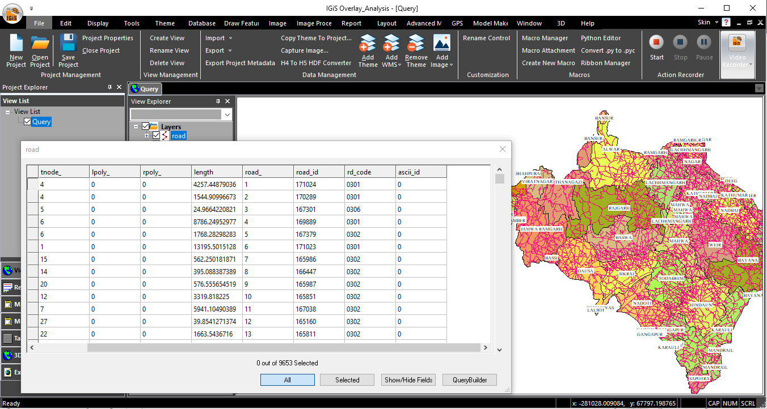The width and height of the screenshot is (767, 409).
Task: Pin the Project Explorer panel
Action: (x=109, y=87)
